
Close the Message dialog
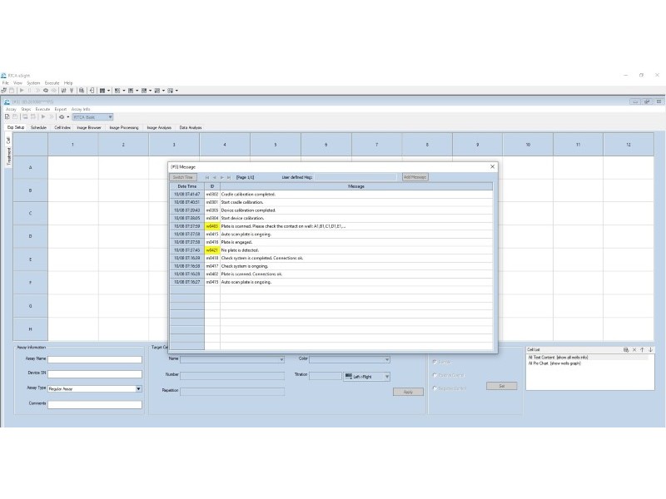click(492, 167)
